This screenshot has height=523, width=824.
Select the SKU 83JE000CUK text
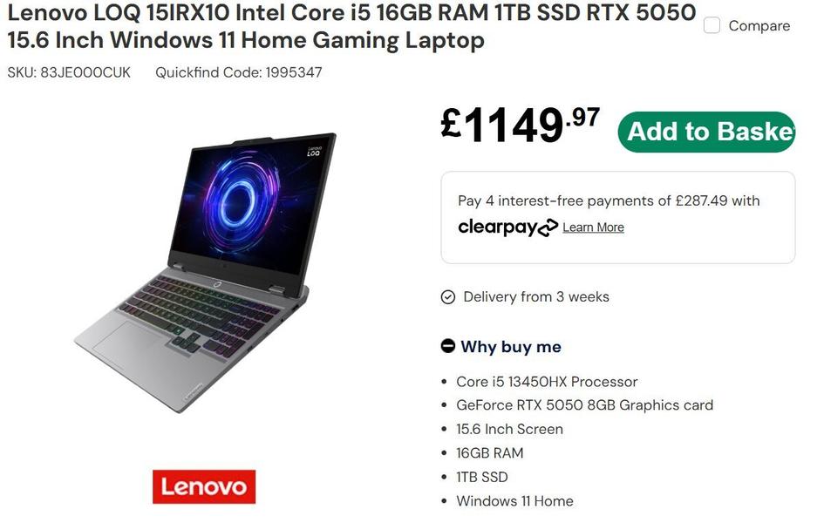point(69,72)
